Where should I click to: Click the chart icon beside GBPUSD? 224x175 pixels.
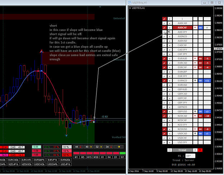[x=165, y=111]
